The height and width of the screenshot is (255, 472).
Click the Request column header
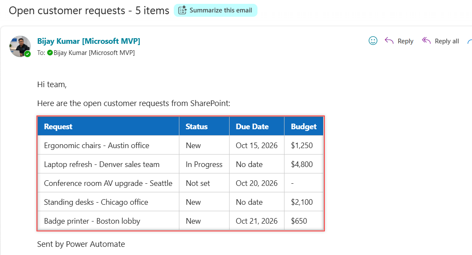pos(109,127)
